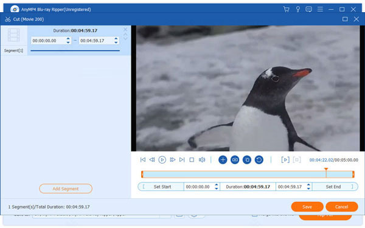365x228 pixels.
Task: Click the Segment[1] label
Action: [x=13, y=50]
